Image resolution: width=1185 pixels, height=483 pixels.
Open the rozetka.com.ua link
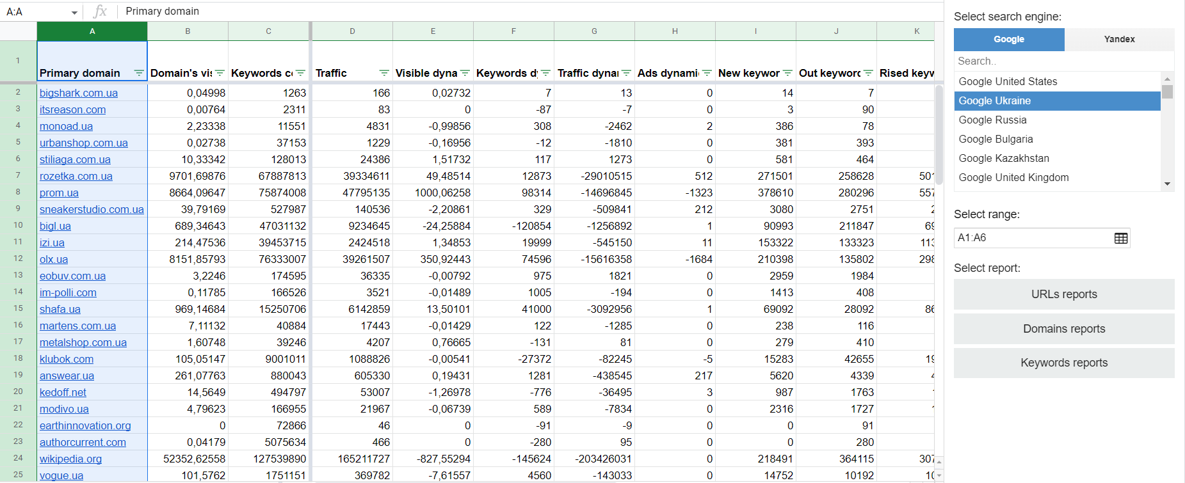(76, 176)
